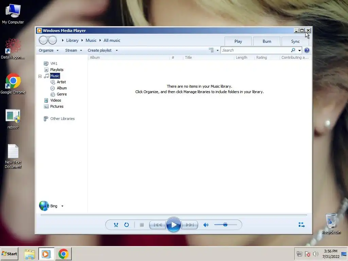Image resolution: width=348 pixels, height=261 pixels.
Task: Click the Back navigation button
Action: click(43, 40)
